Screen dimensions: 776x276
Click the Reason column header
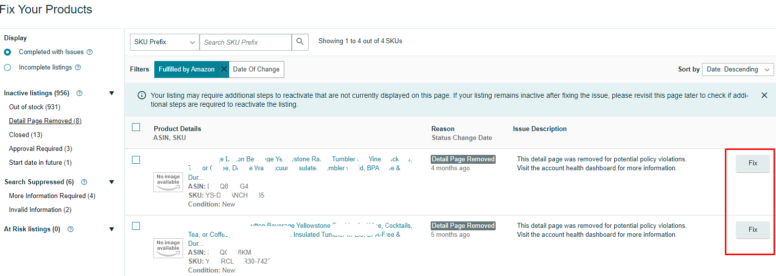tap(443, 129)
